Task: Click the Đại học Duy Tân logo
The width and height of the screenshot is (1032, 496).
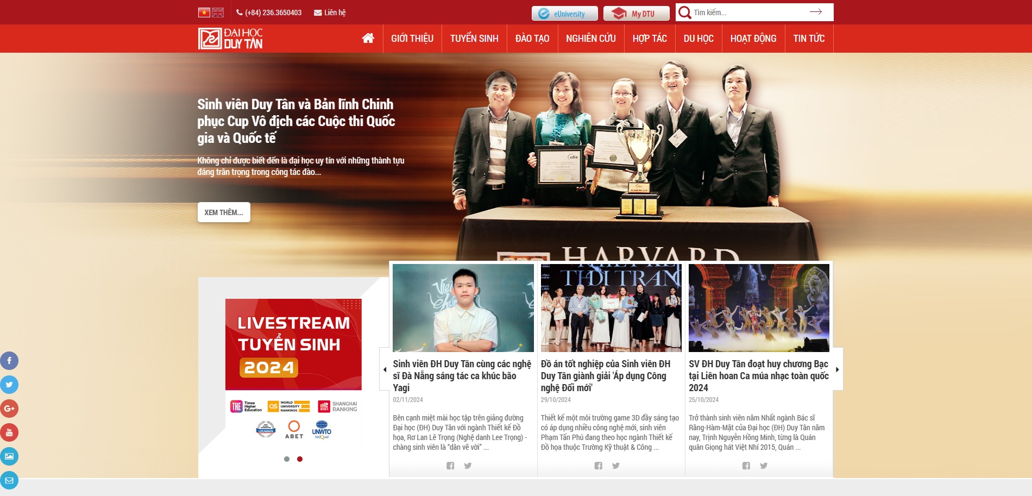Action: 230,39
